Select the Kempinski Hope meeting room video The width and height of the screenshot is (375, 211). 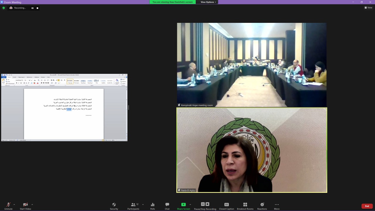(x=252, y=65)
